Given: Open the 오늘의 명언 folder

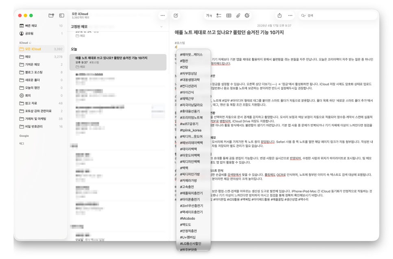Looking at the screenshot, I should click(x=41, y=88).
